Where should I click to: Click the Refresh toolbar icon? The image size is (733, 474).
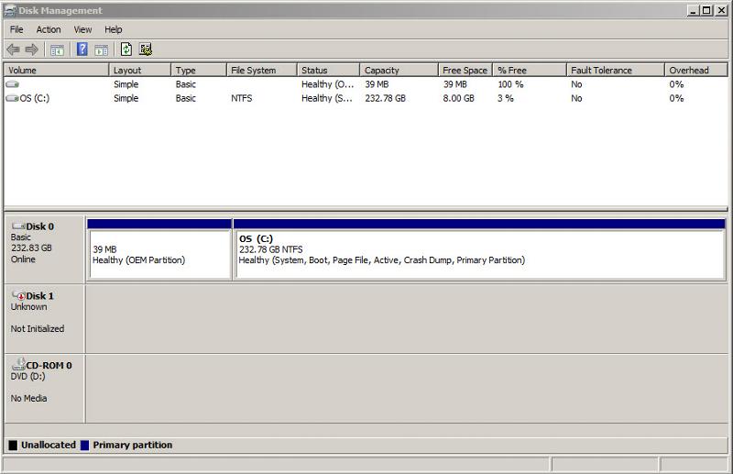pos(126,50)
